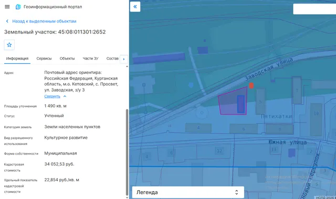
Task: Click the Форма собственности field label
Action: 21,153
